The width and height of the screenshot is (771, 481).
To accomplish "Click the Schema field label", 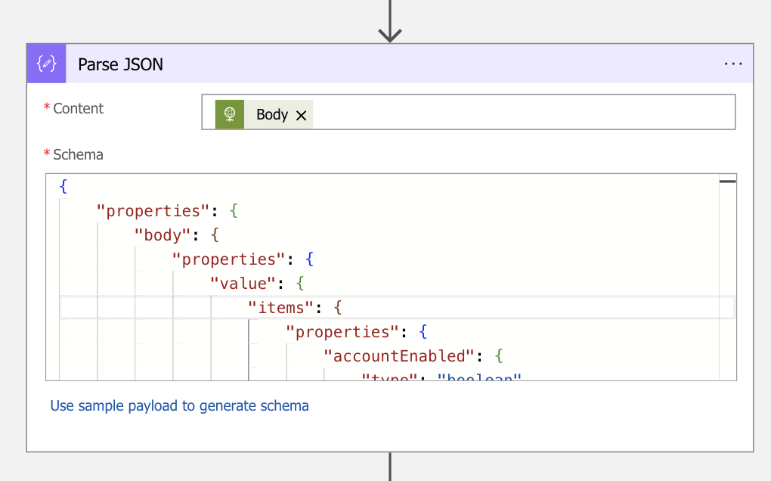I will pyautogui.click(x=78, y=155).
